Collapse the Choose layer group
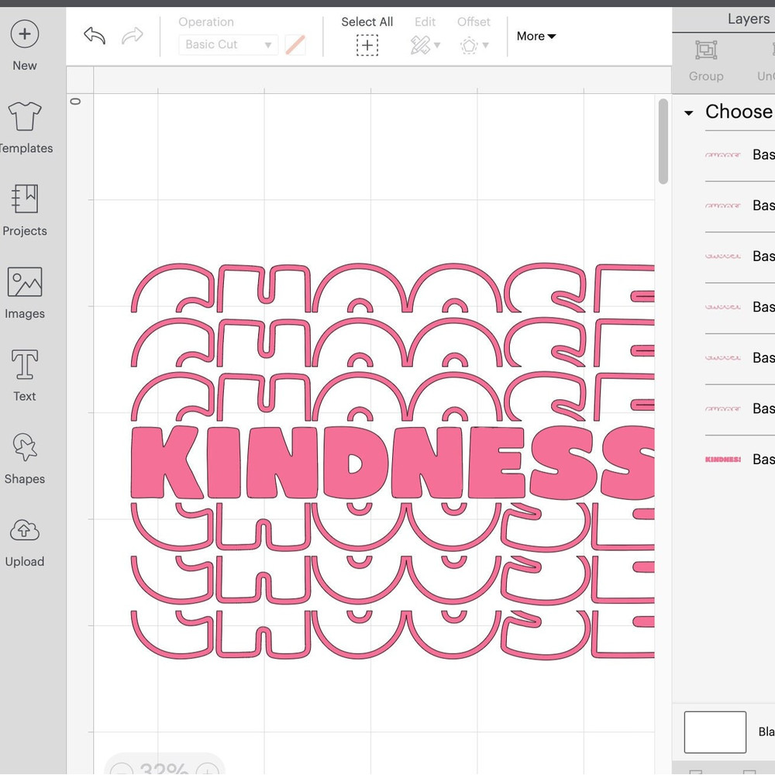775x775 pixels. (x=687, y=112)
